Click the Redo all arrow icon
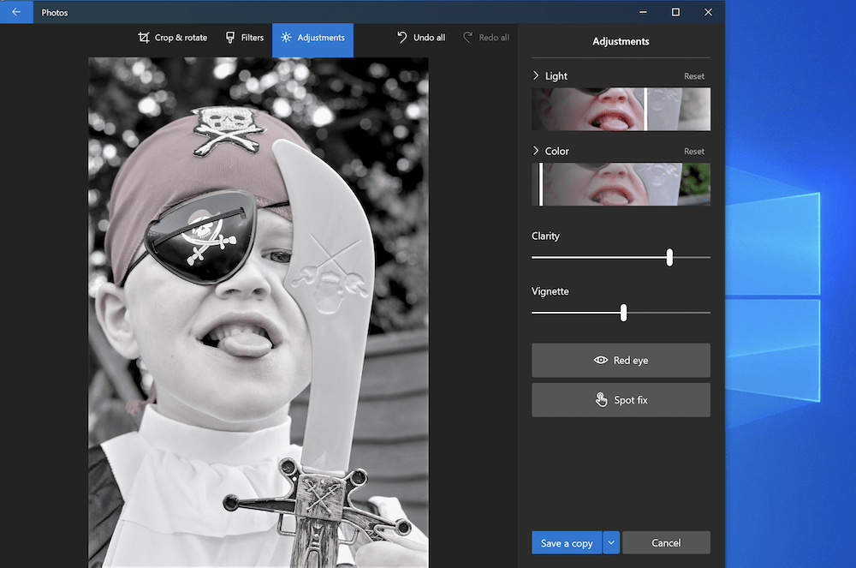Image resolution: width=856 pixels, height=568 pixels. coord(468,38)
